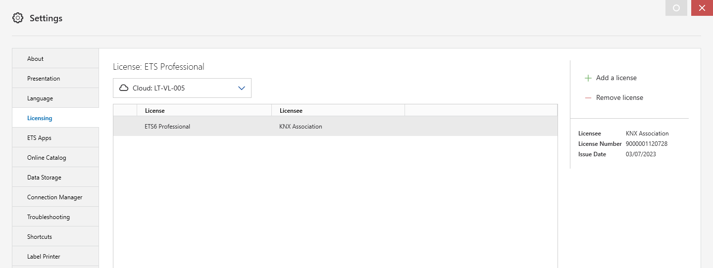Sort by the Licensee column header
The height and width of the screenshot is (268, 713).
[338, 110]
